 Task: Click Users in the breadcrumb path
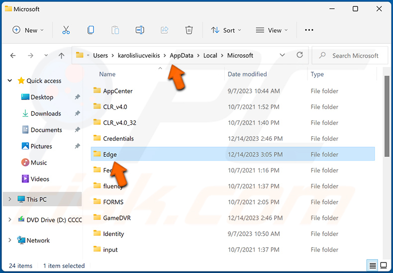[100, 55]
